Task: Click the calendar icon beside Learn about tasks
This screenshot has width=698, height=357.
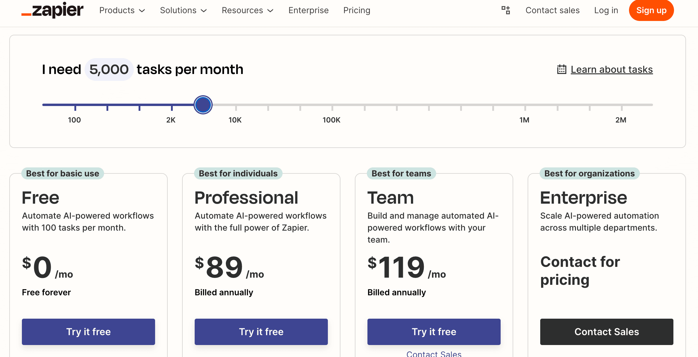Action: [x=562, y=69]
